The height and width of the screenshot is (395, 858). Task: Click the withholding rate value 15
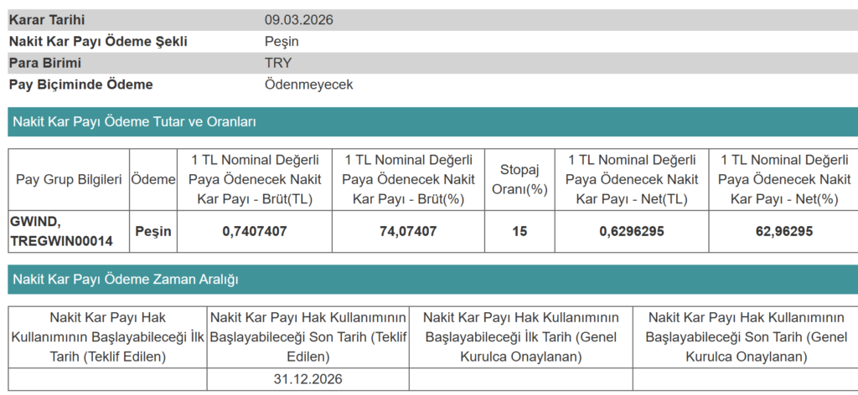point(519,232)
